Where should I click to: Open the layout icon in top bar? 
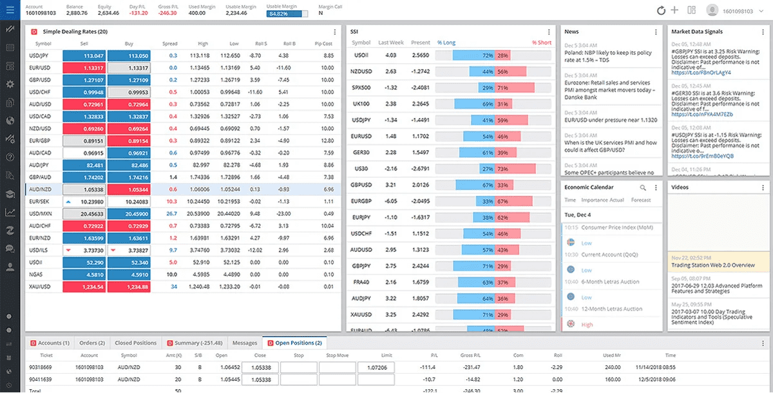692,10
